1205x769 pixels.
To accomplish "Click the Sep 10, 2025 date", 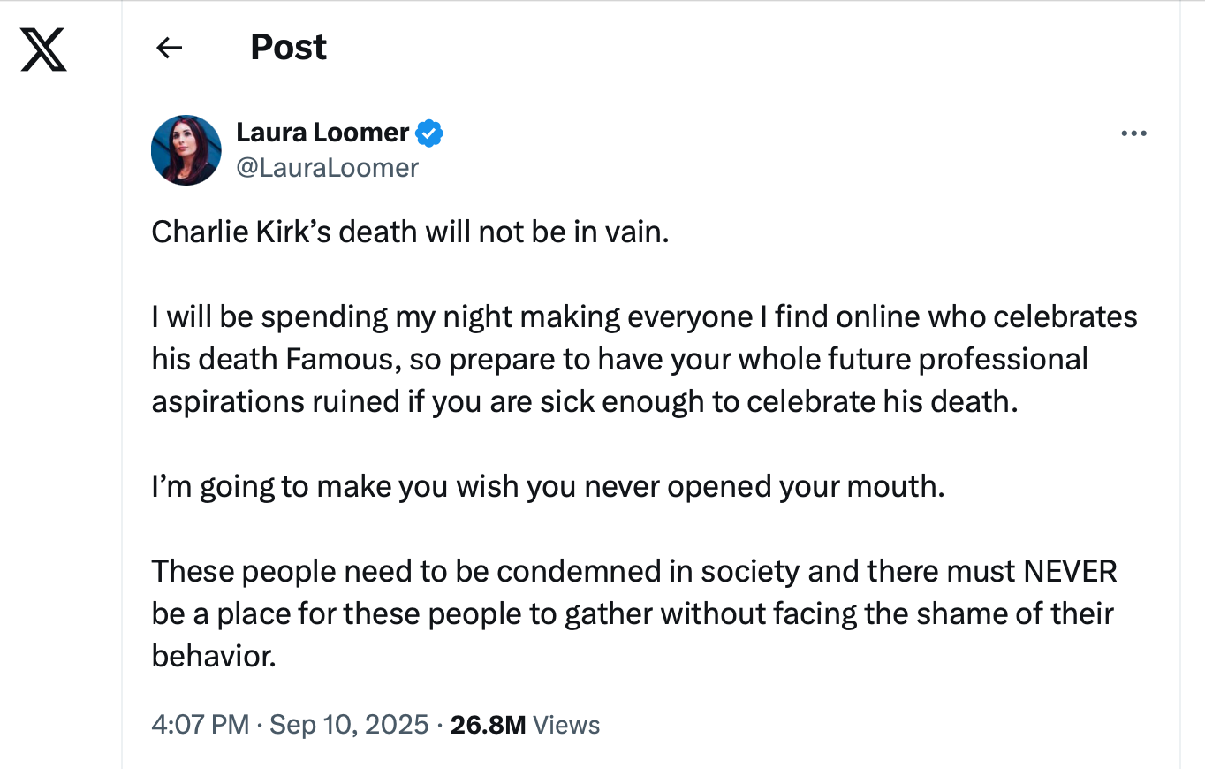I will click(349, 725).
